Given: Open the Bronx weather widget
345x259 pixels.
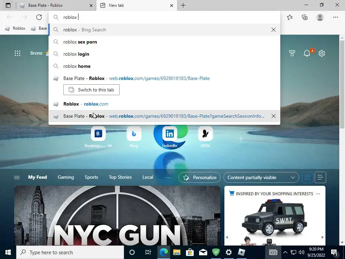Looking at the screenshot, I should tap(39, 53).
